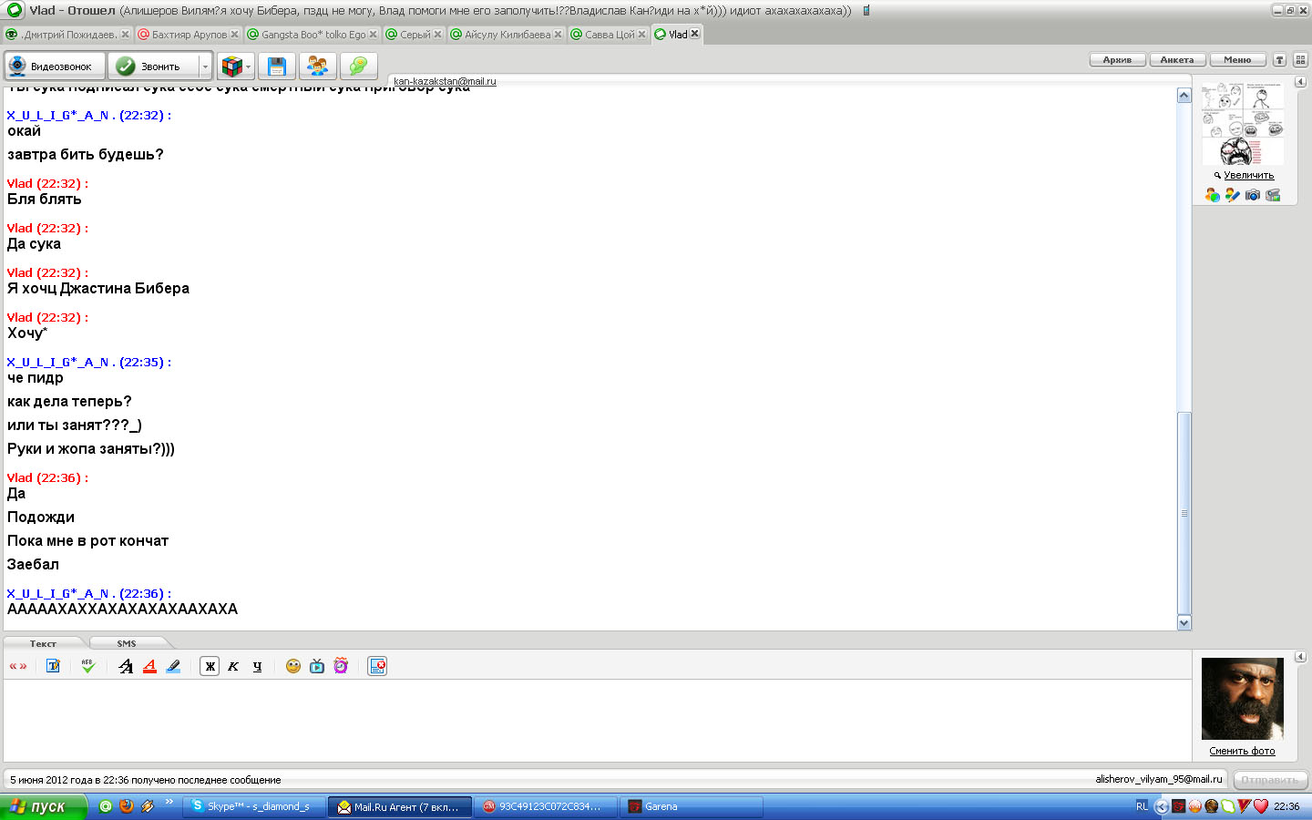Click the chat scrollbar down arrow

(1184, 623)
